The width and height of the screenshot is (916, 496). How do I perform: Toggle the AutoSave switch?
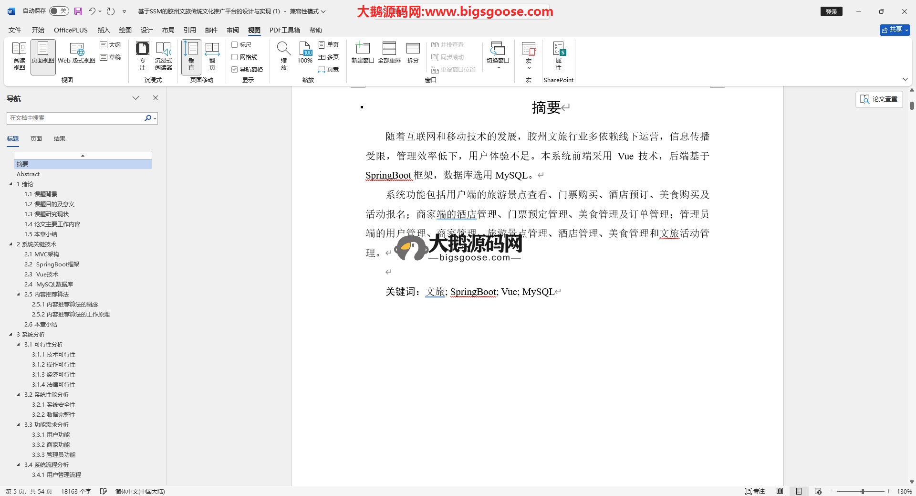[59, 11]
